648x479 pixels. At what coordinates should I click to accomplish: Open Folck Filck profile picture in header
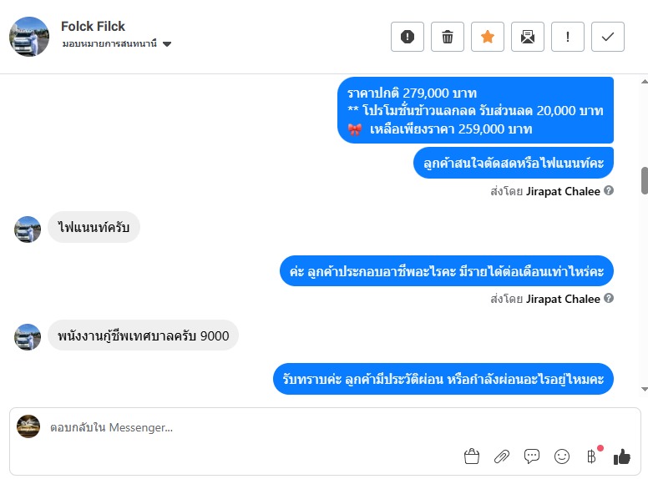(29, 37)
